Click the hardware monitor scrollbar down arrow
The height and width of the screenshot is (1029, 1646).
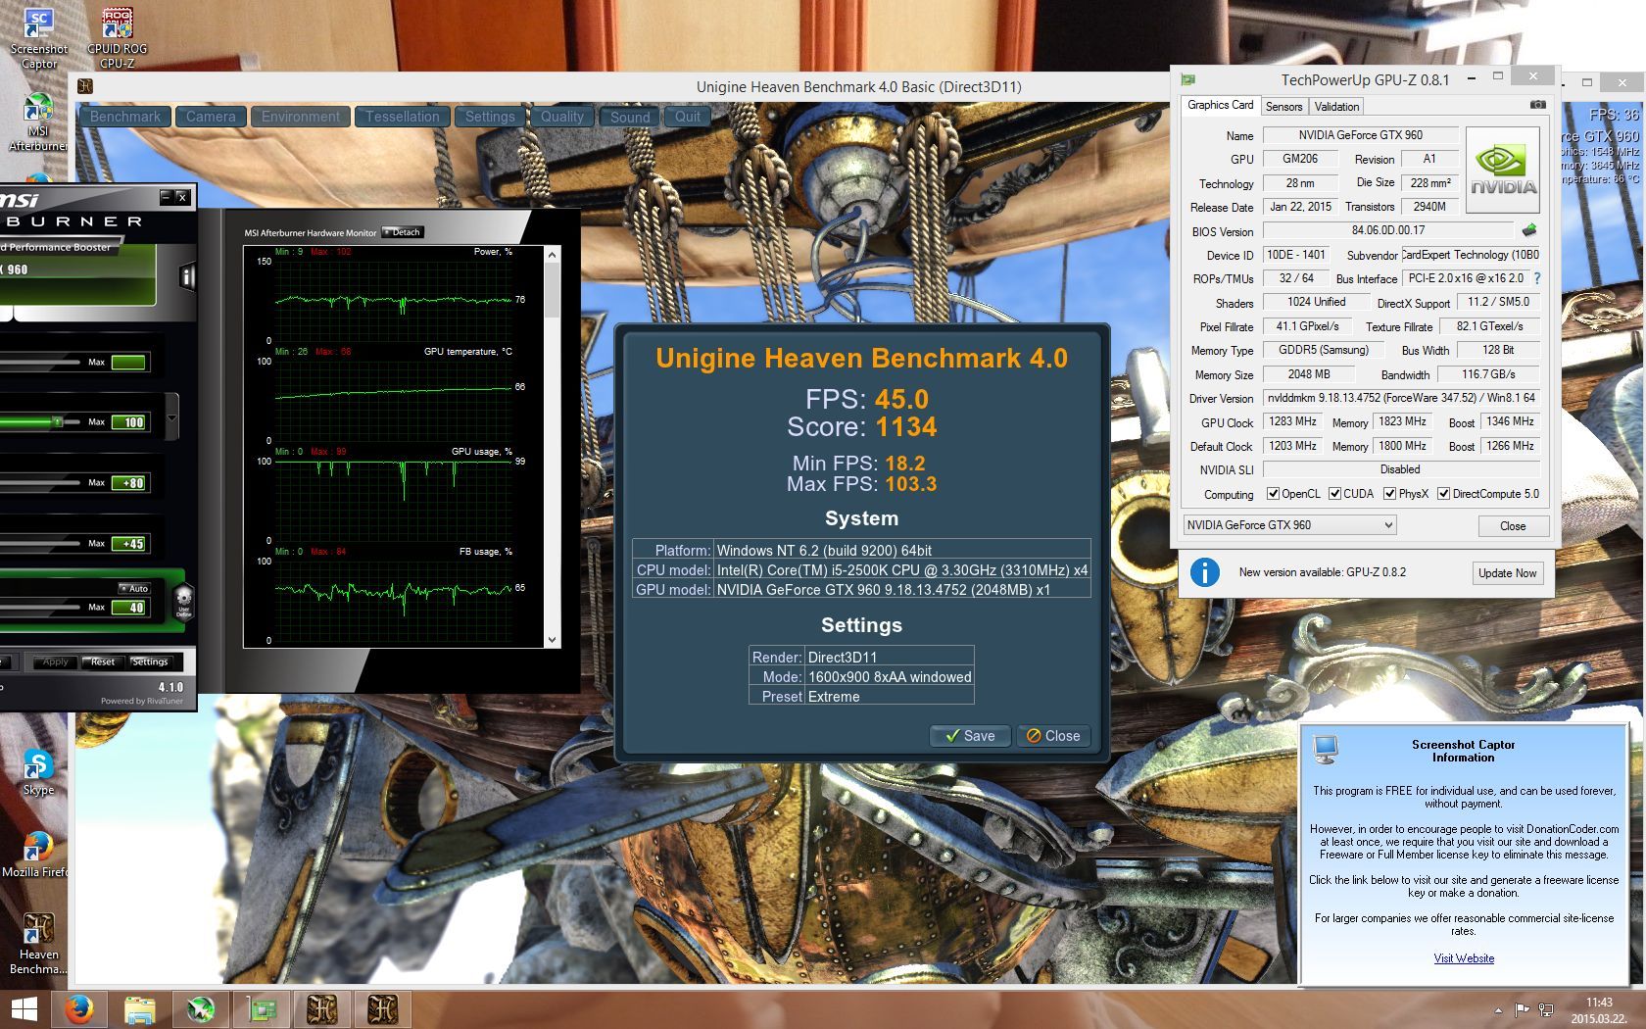pos(553,640)
